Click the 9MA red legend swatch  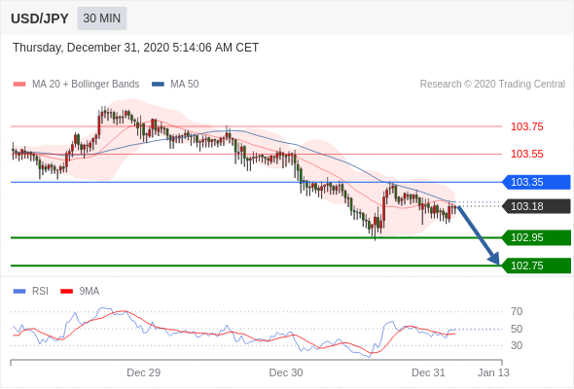[x=66, y=292]
